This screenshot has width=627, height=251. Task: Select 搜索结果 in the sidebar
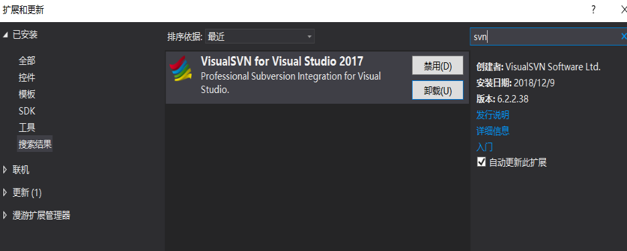[x=35, y=144]
